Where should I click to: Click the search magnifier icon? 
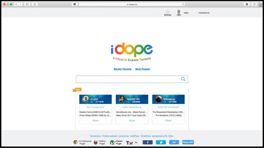pyautogui.click(x=183, y=79)
